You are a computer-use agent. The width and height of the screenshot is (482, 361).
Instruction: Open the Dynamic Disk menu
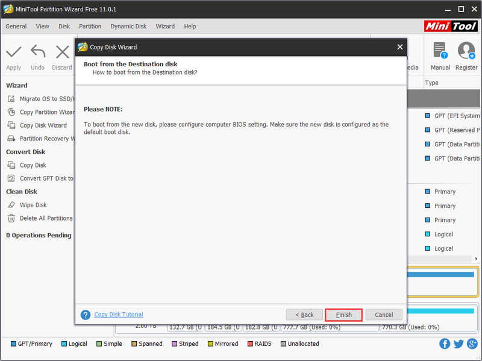(128, 27)
